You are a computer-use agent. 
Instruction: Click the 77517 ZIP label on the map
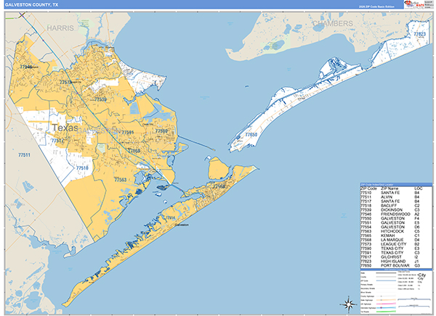pyautogui.click(x=57, y=141)
